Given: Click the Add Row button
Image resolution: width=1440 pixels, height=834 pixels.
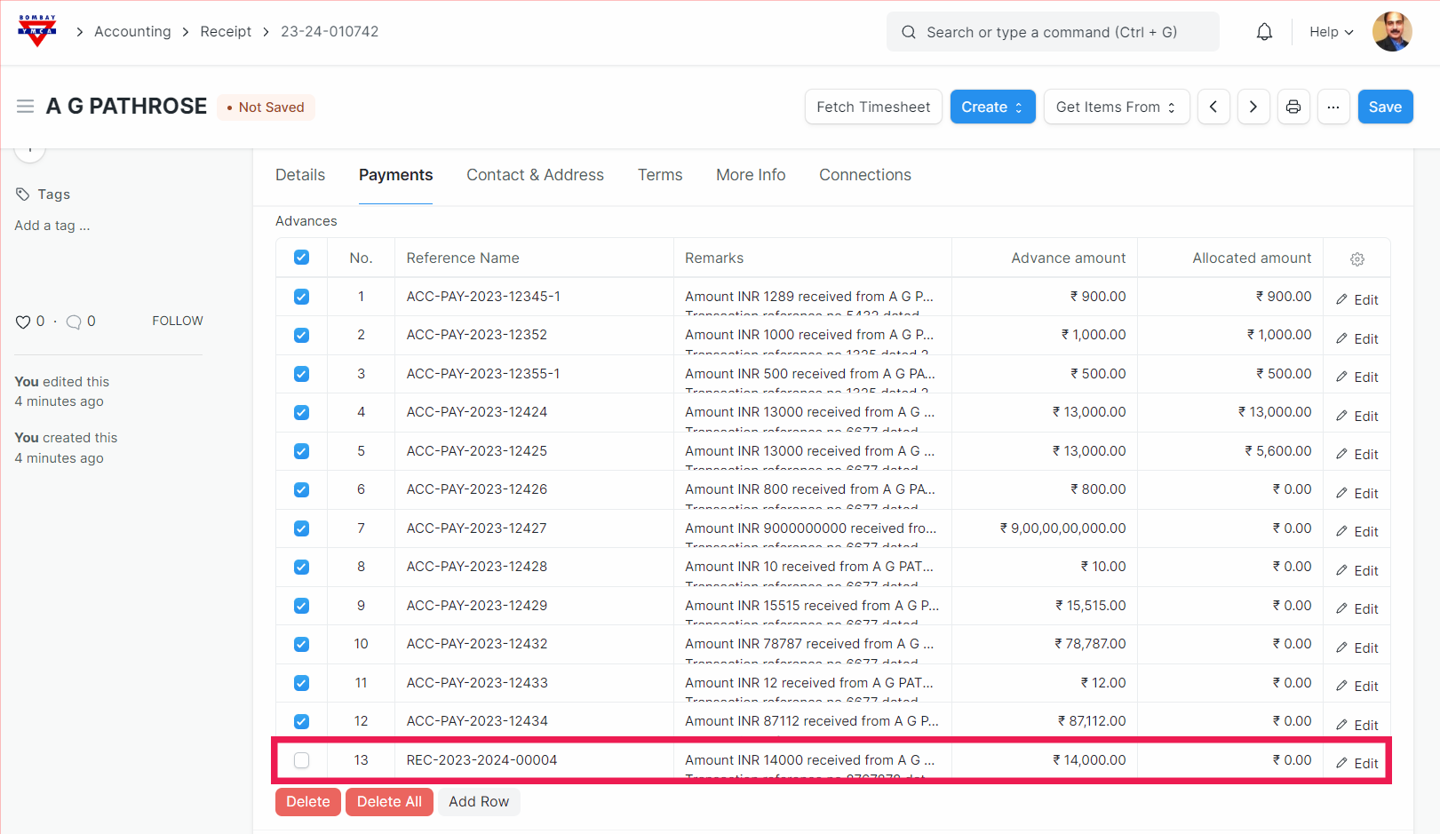Looking at the screenshot, I should [x=479, y=801].
